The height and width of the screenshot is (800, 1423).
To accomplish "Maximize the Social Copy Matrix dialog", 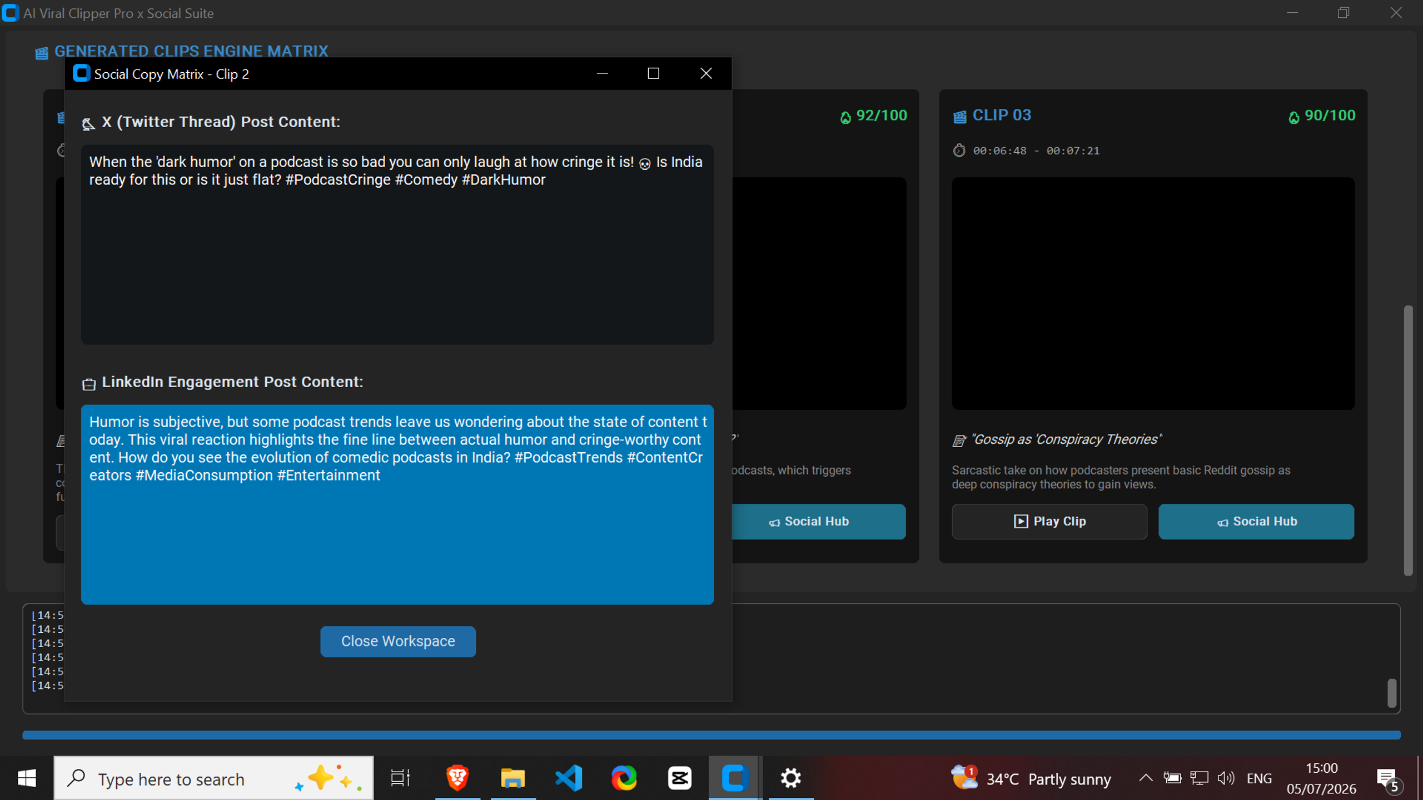I will pyautogui.click(x=654, y=73).
